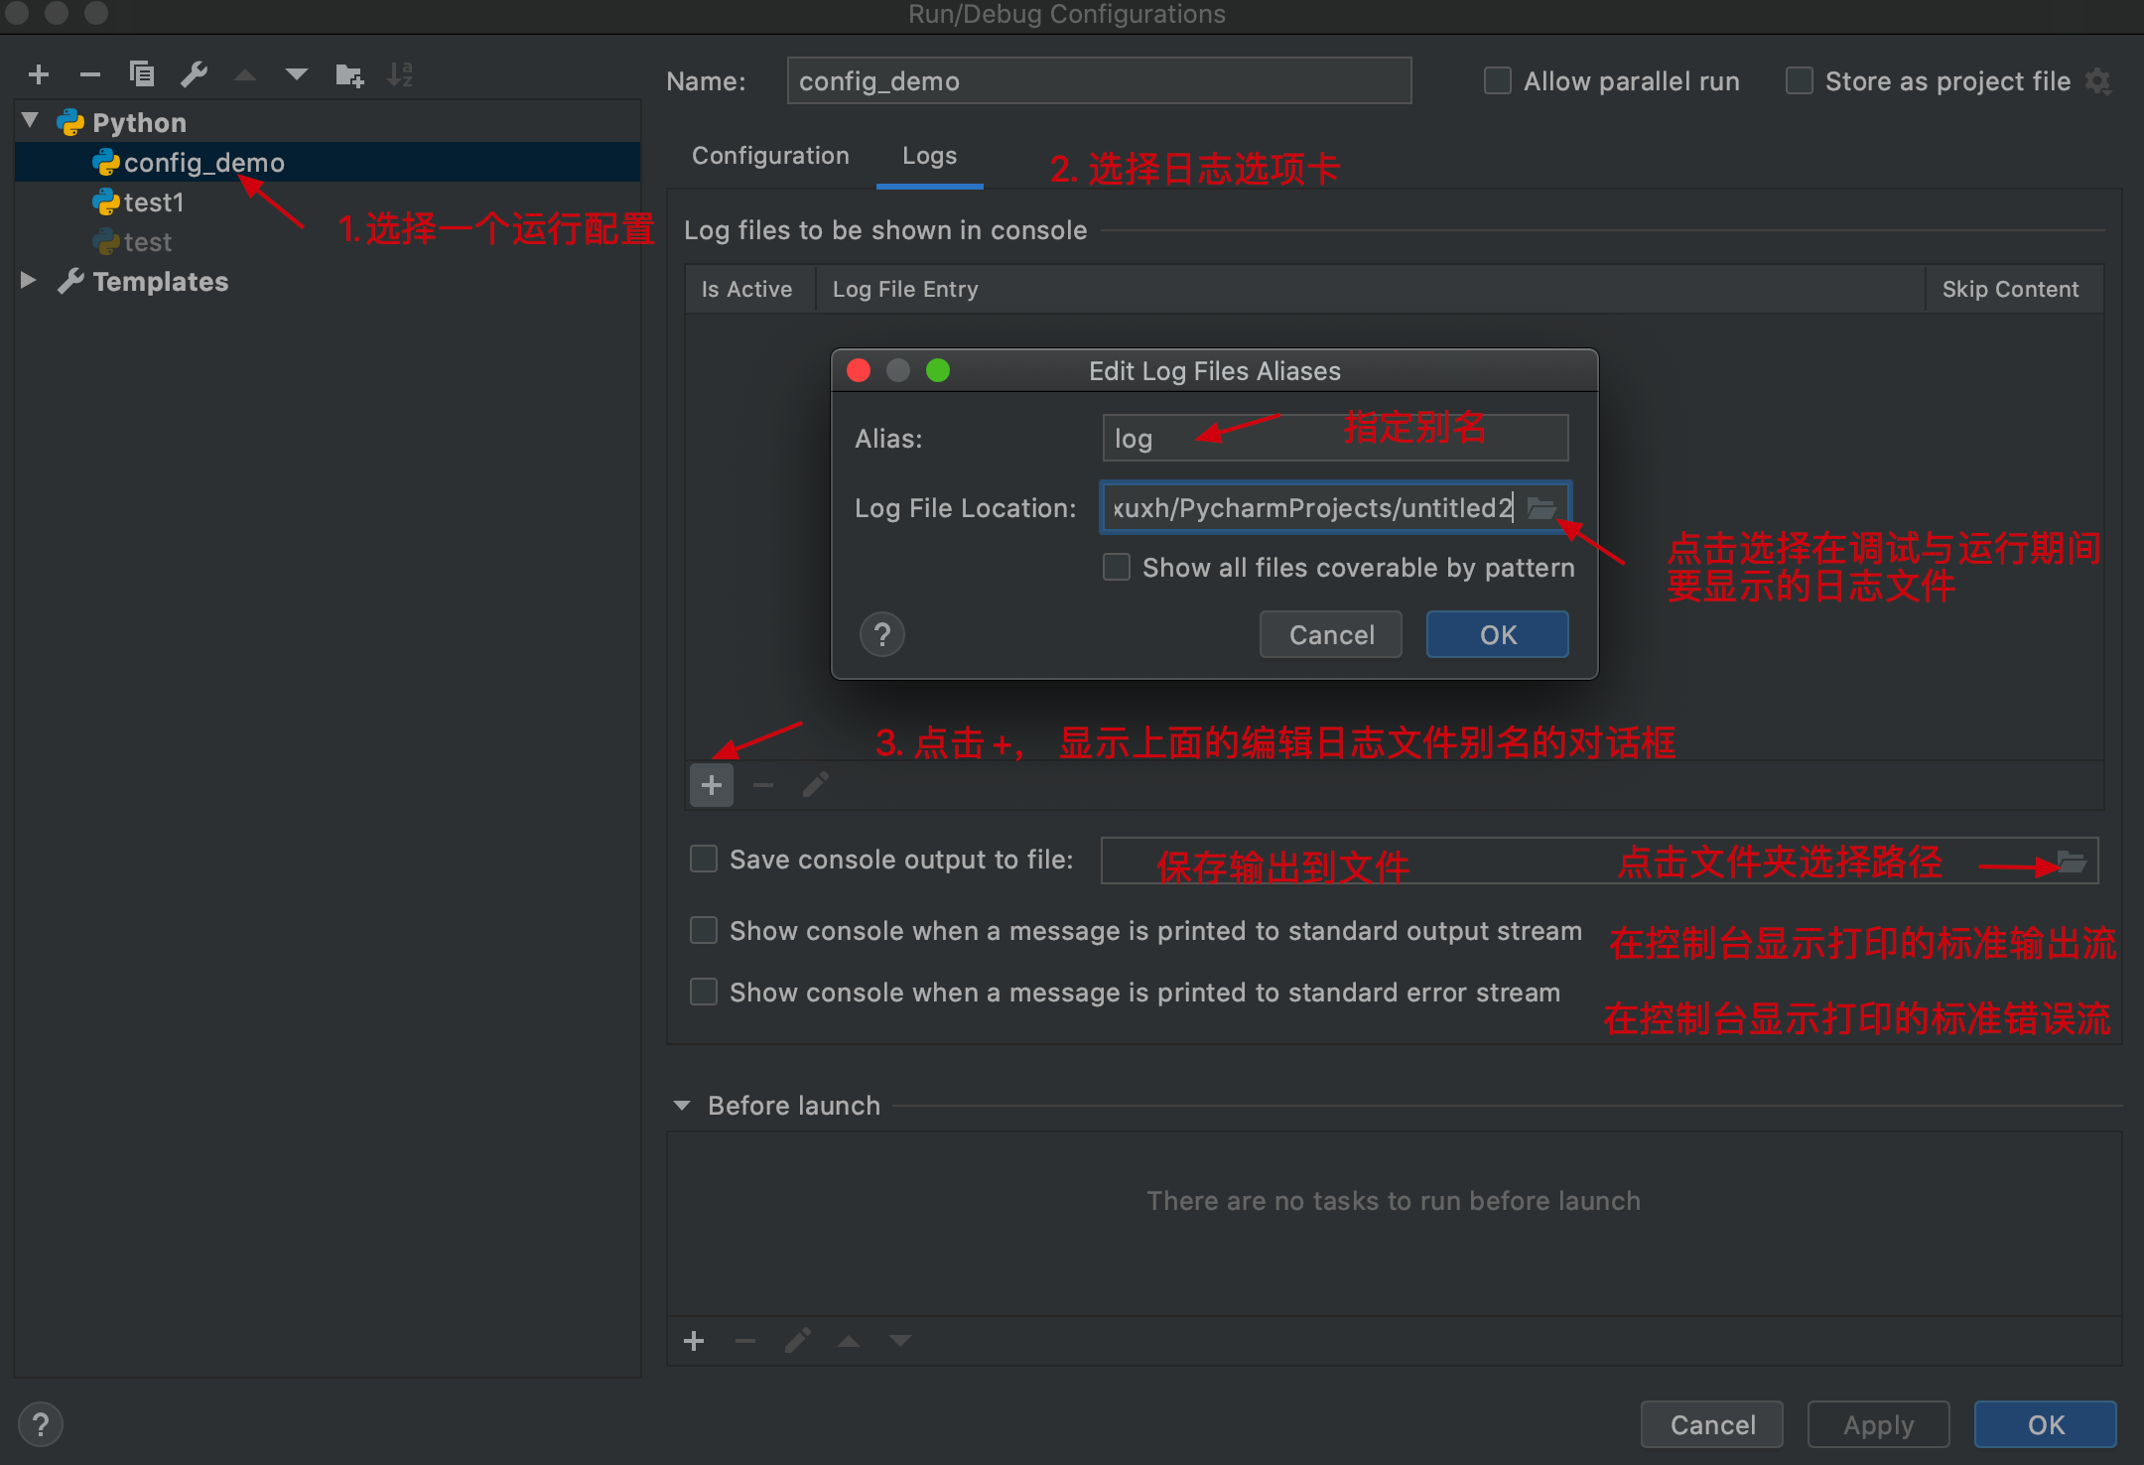Create new folder for configurations
Screen dimensions: 2144x1465
(x=349, y=74)
